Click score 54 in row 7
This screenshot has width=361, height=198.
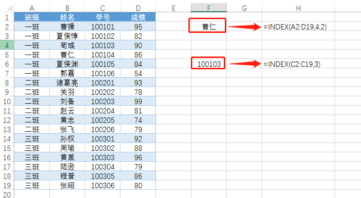click(x=138, y=73)
